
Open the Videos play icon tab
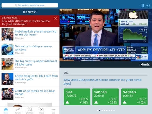(41, 111)
